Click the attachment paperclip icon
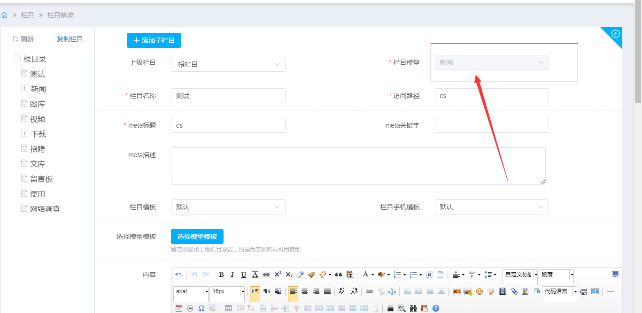The image size is (642, 313). tap(514, 291)
